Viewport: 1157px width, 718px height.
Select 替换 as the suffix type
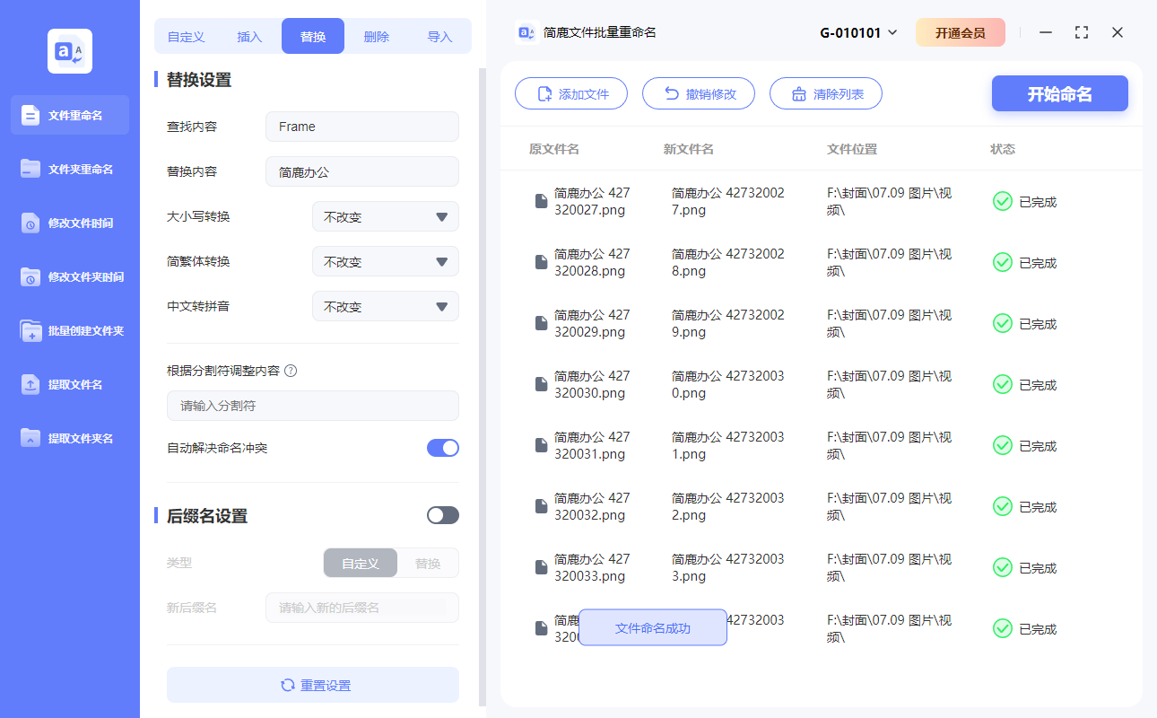click(x=428, y=564)
